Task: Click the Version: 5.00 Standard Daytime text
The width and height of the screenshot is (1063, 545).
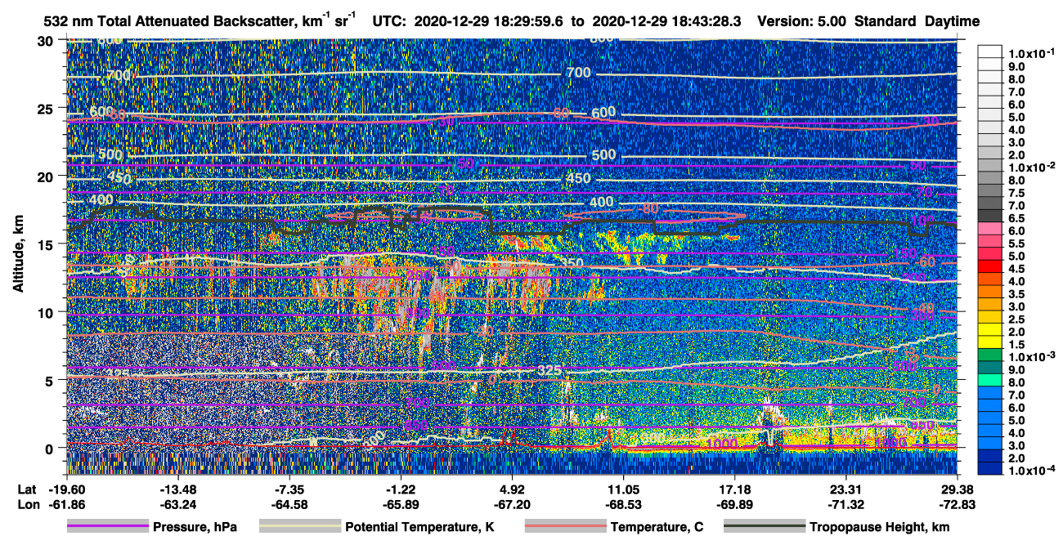Action: (x=868, y=20)
